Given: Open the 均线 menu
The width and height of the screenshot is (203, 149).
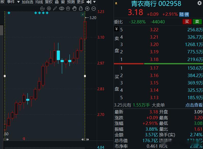Looking at the screenshot, I should point(39,2).
